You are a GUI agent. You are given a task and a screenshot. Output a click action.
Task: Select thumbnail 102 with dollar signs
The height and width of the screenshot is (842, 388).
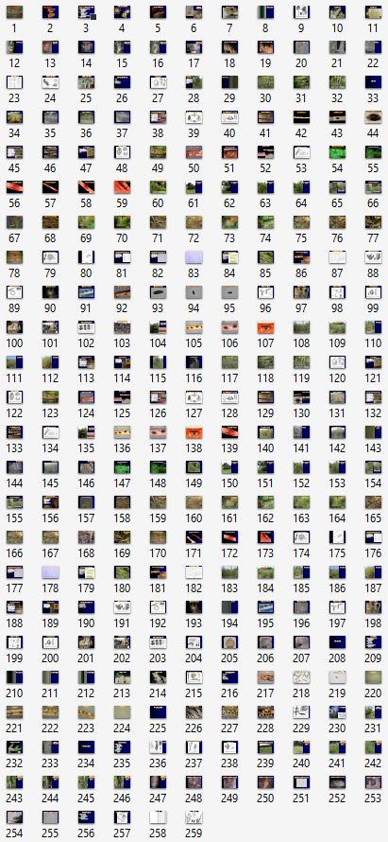point(86,327)
